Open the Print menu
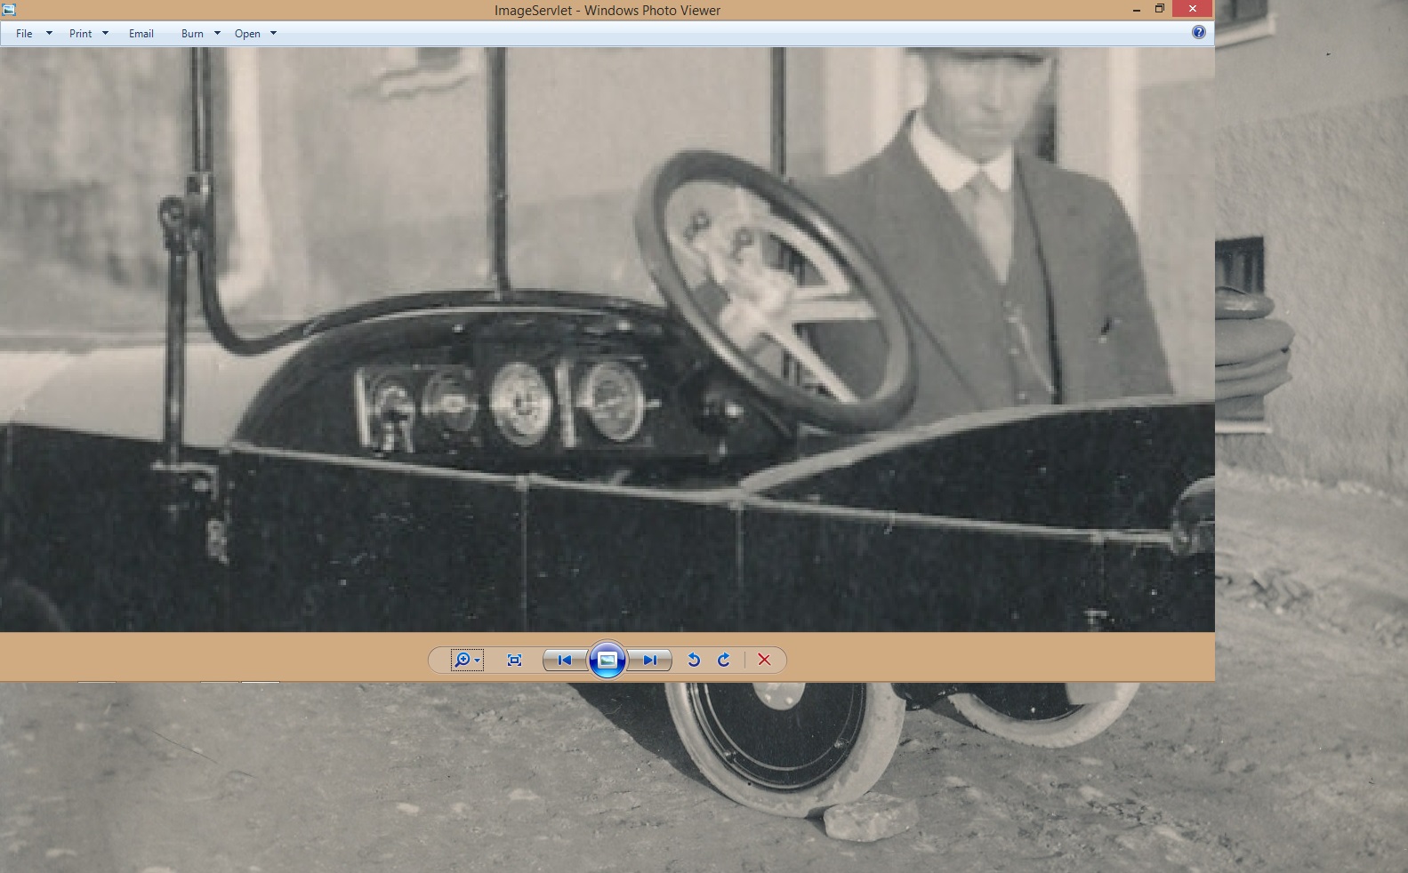 [x=80, y=34]
